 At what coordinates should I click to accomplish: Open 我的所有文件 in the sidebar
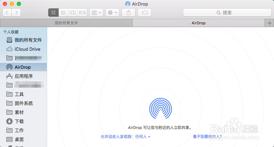[x=23, y=40]
